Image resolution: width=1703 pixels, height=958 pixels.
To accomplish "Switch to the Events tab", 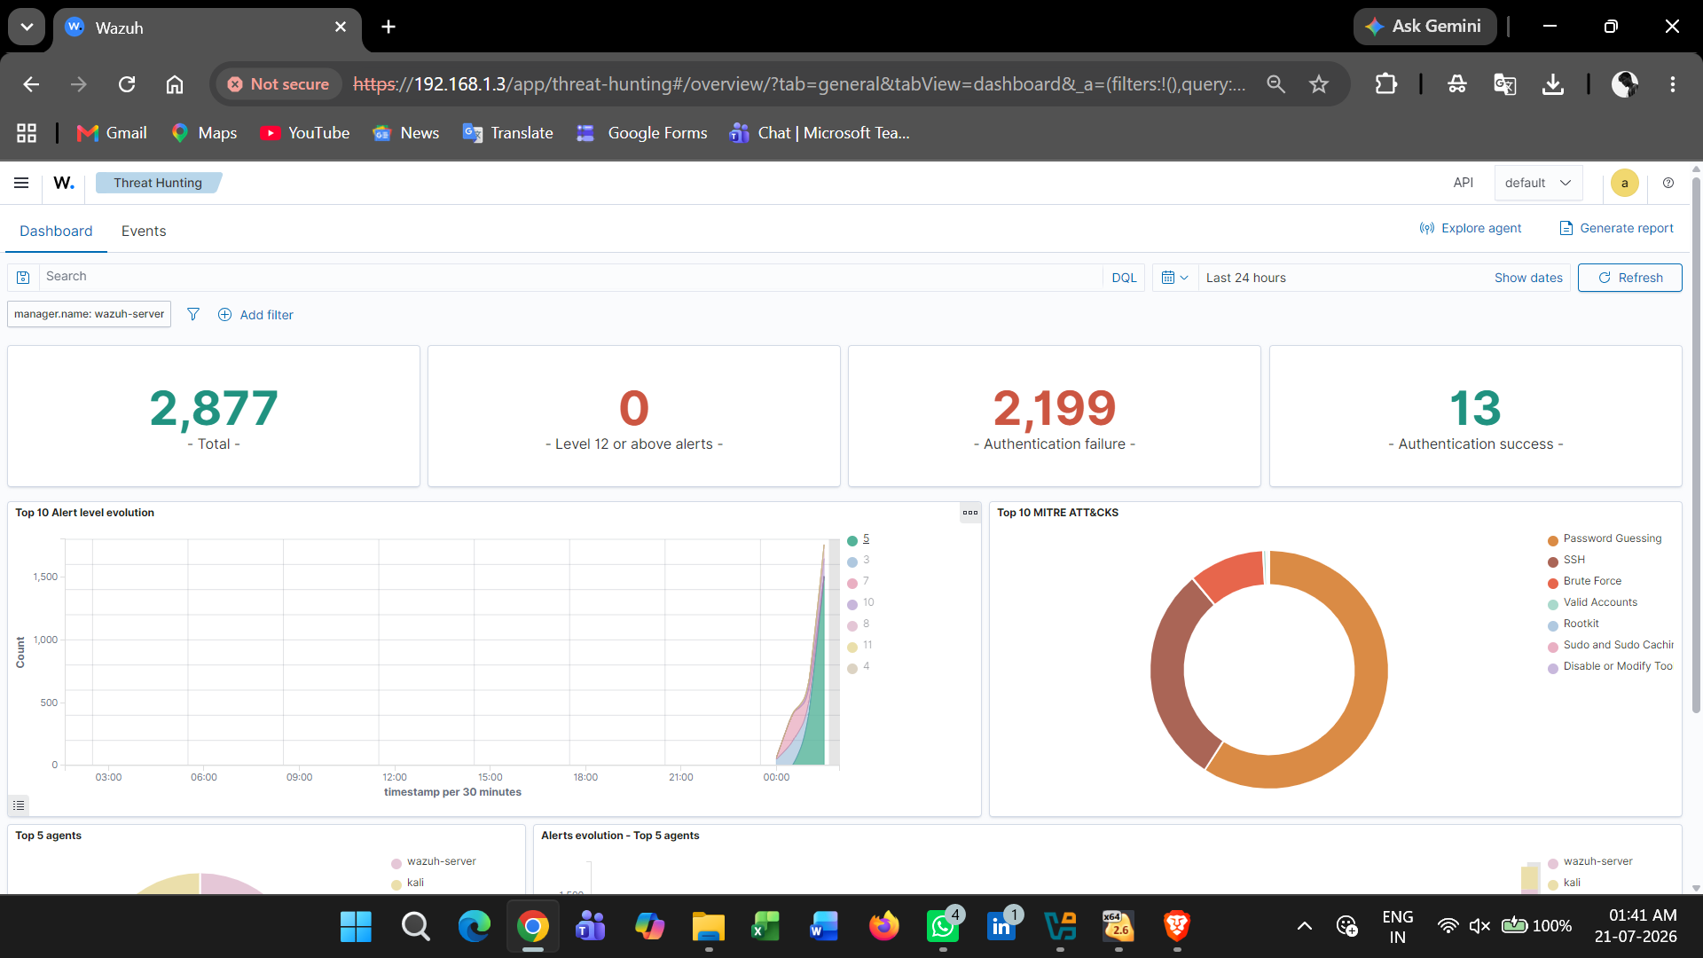I will (x=144, y=231).
